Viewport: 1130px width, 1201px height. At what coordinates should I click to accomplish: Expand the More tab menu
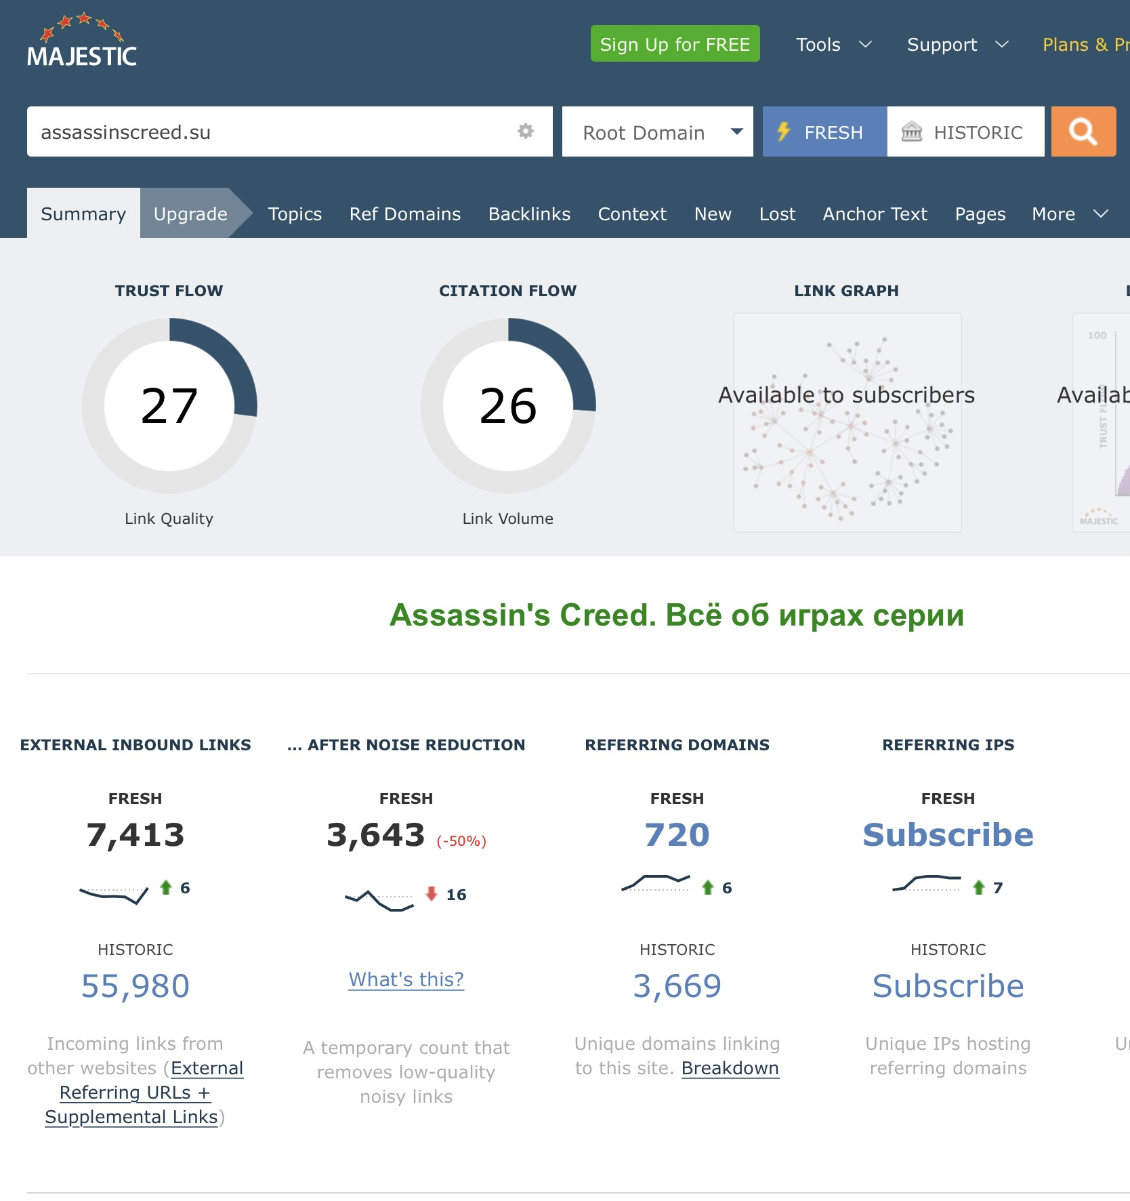coord(1070,214)
